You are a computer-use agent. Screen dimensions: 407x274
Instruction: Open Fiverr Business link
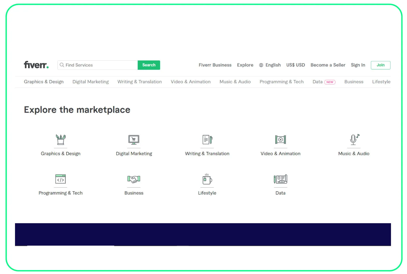pyautogui.click(x=215, y=65)
